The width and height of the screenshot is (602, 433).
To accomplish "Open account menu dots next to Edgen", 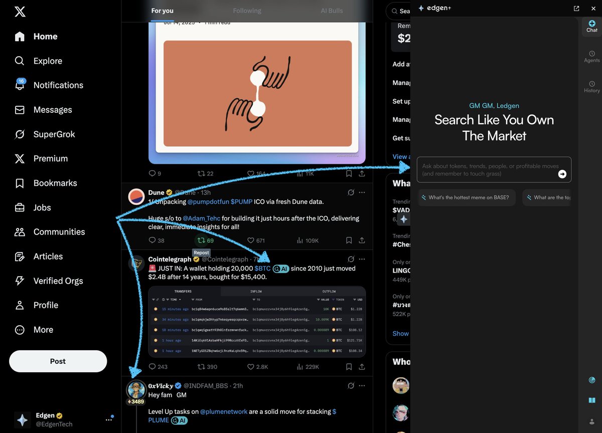I will [109, 419].
